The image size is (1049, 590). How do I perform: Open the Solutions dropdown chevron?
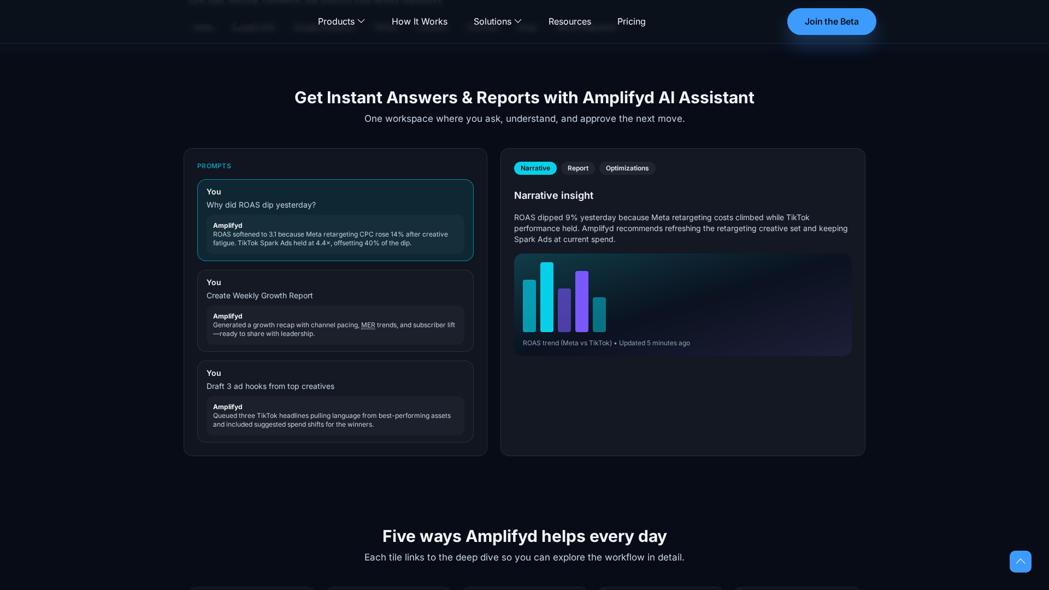(x=518, y=21)
